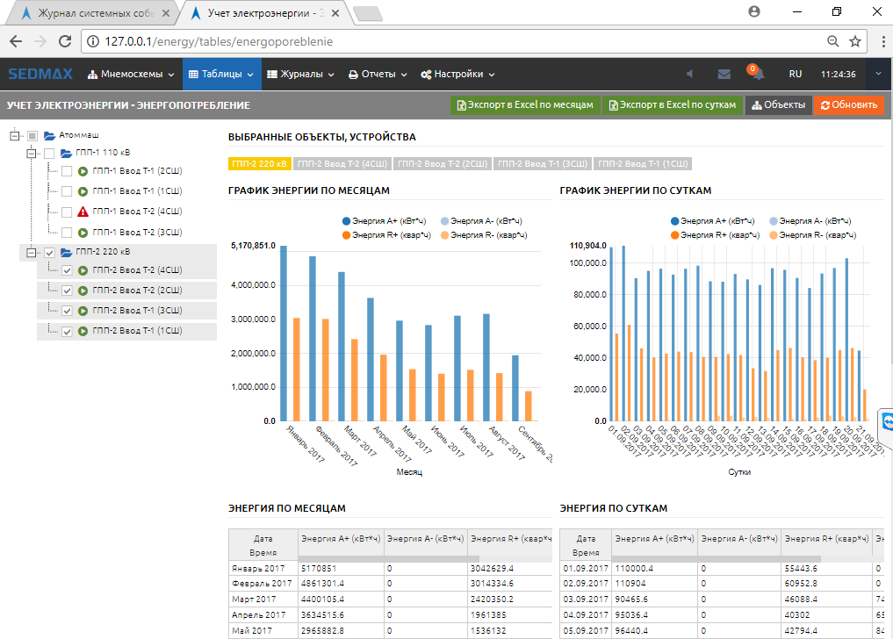
Task: Enable the ГПП-1 Ввод Т-1 (2СШ) checkbox
Action: (67, 170)
